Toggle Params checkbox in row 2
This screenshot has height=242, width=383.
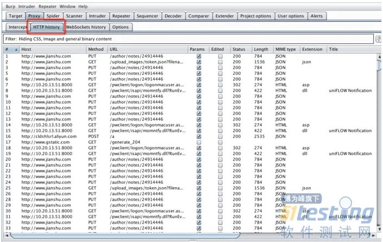(x=199, y=62)
